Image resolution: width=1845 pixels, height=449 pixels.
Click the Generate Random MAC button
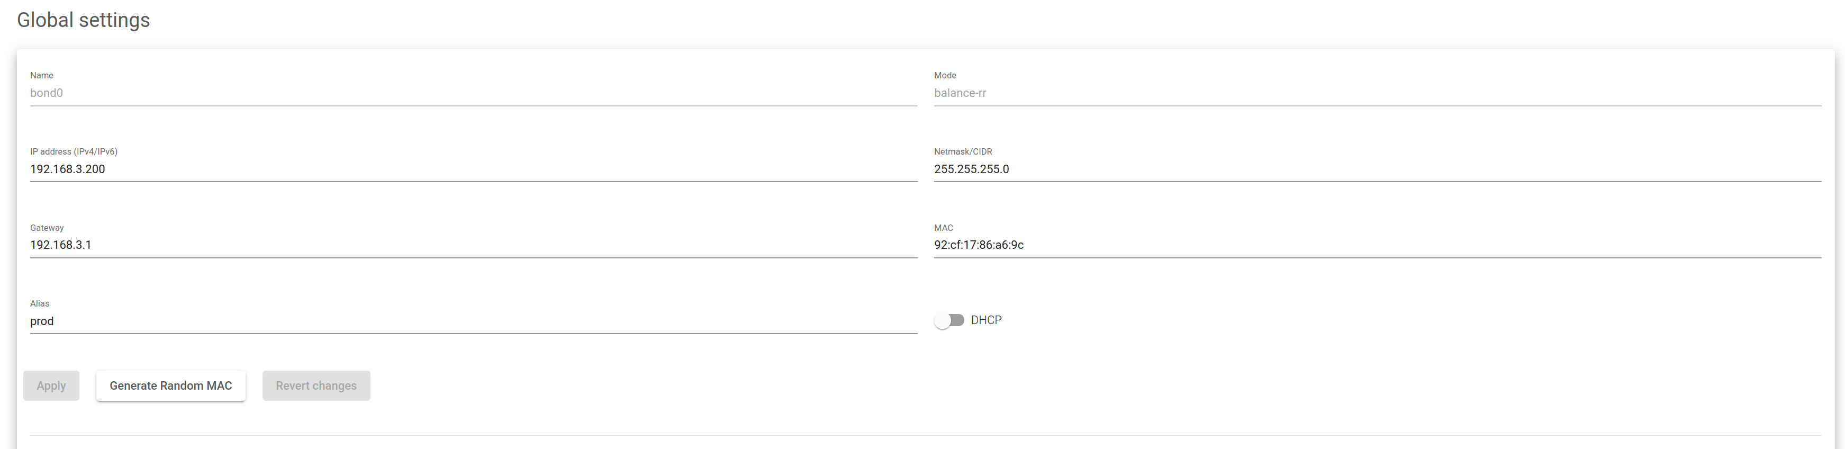point(170,385)
